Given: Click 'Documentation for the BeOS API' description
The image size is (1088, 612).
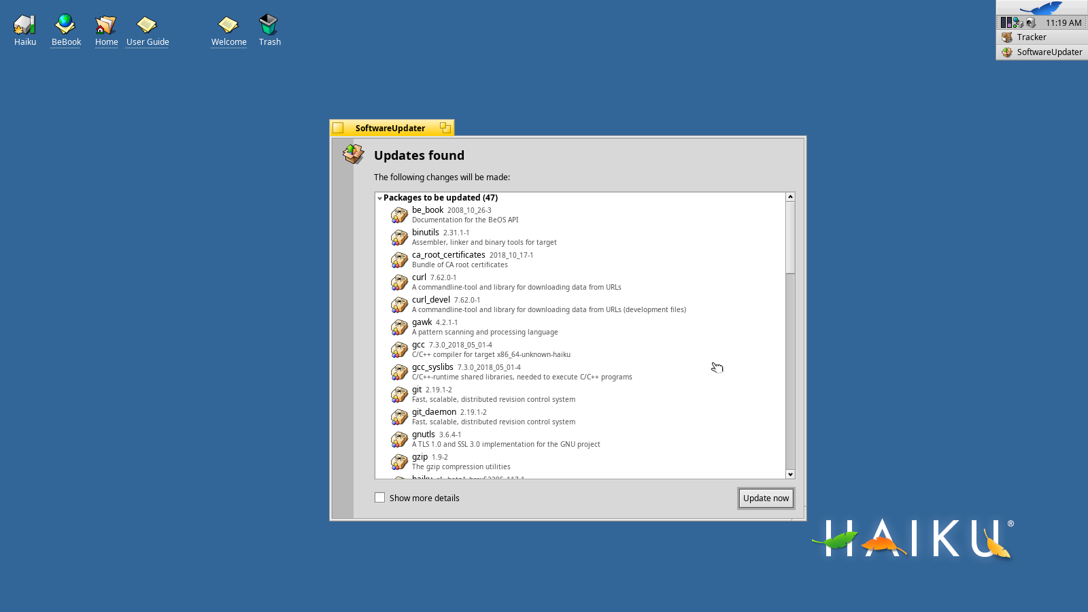Looking at the screenshot, I should [465, 220].
